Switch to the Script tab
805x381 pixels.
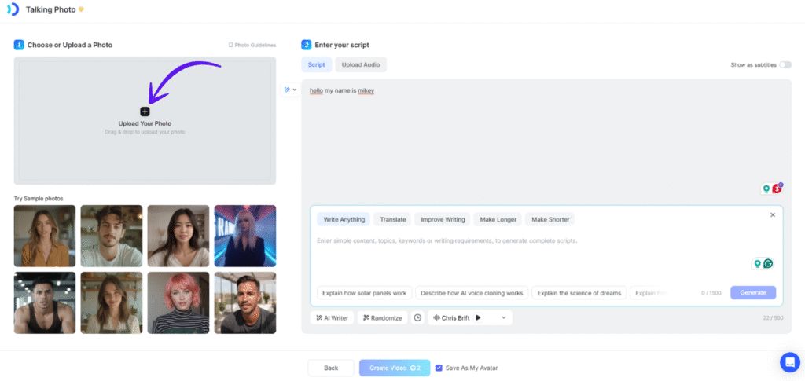(316, 64)
